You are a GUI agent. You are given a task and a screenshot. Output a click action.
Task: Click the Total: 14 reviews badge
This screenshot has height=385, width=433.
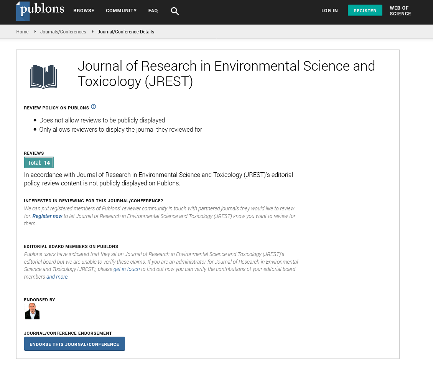point(39,162)
